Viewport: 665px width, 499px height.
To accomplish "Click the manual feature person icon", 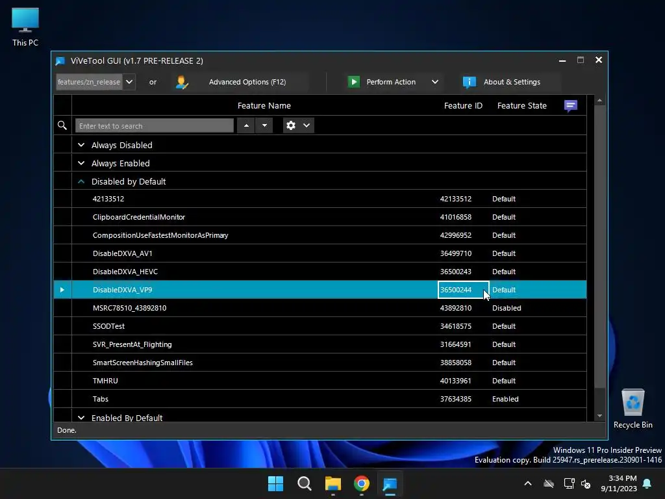I will click(182, 82).
